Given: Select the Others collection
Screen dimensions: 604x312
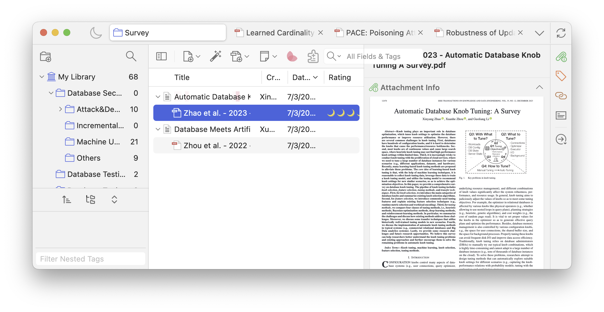Looking at the screenshot, I should 90,158.
